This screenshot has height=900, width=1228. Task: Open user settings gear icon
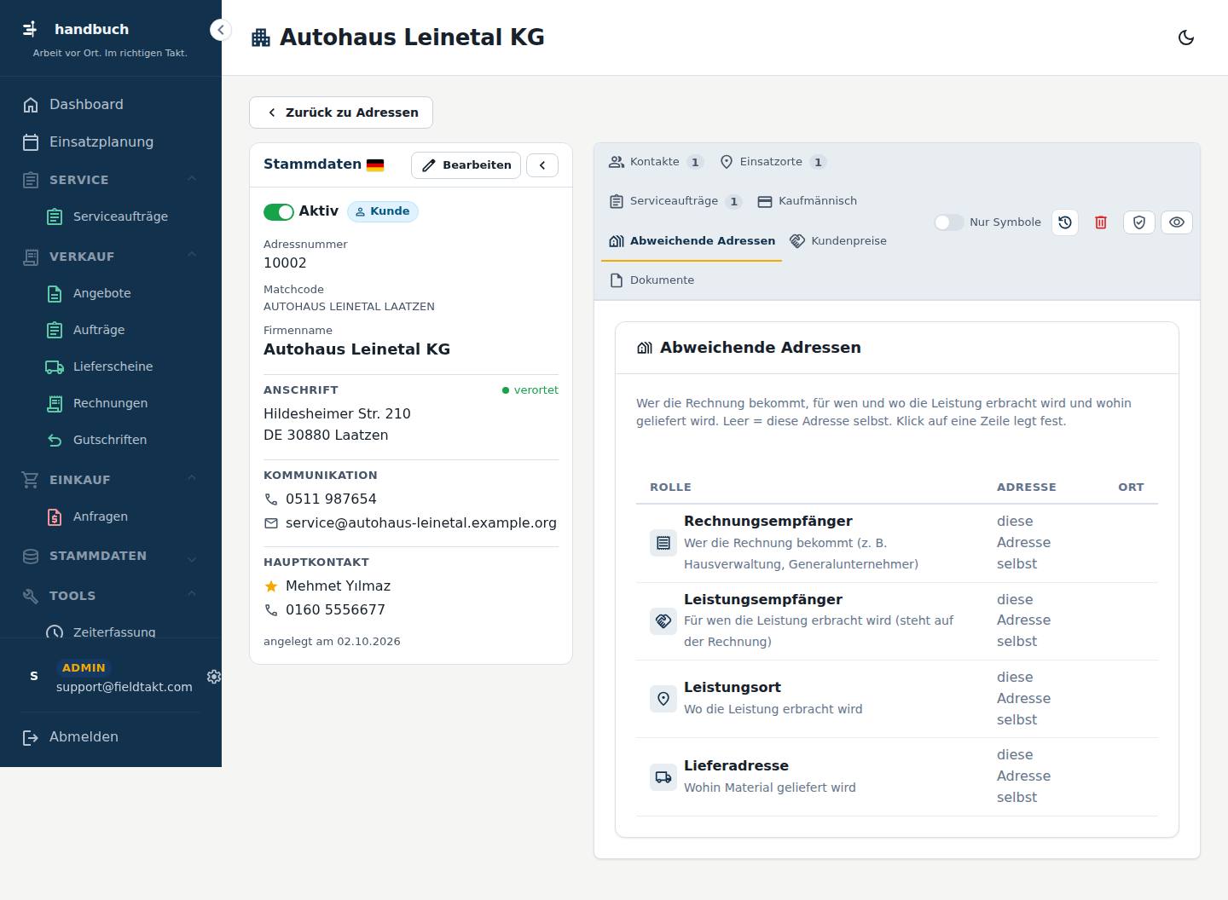(214, 677)
